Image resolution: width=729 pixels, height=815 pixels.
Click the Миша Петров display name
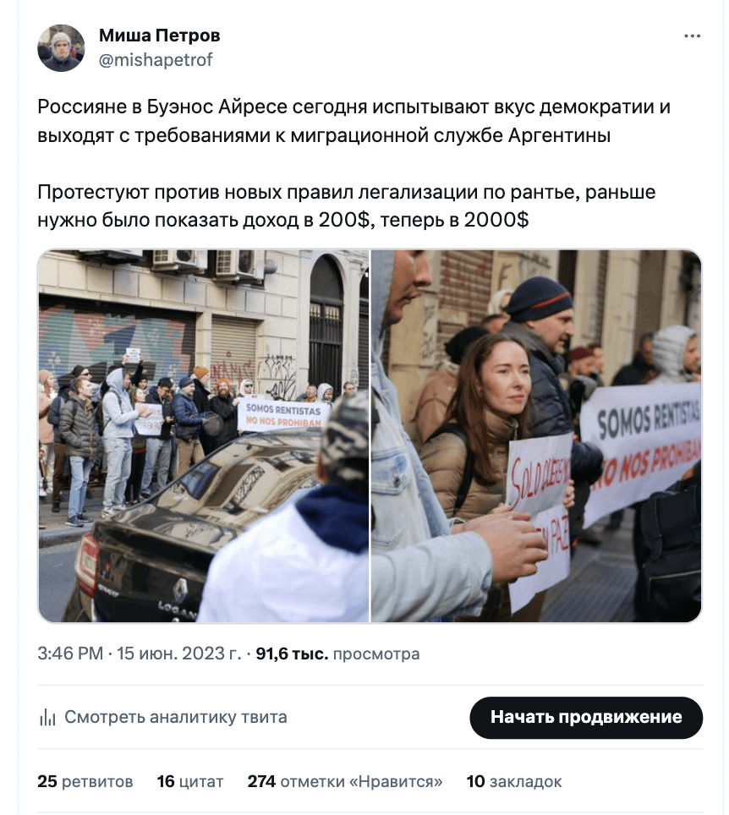coord(160,36)
